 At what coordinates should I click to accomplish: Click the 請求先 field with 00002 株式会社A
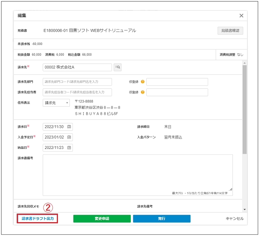click(x=77, y=67)
